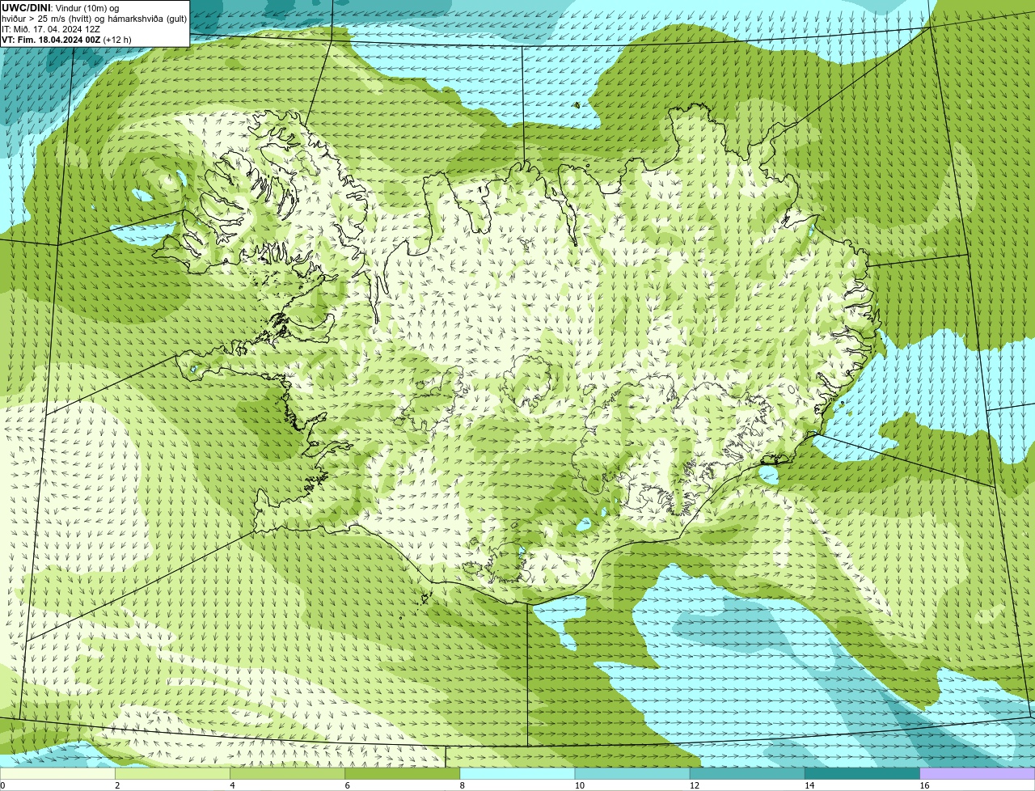Image resolution: width=1035 pixels, height=791 pixels.
Task: Click the 6–8 m/s dark green legend swatch
Action: point(403,774)
